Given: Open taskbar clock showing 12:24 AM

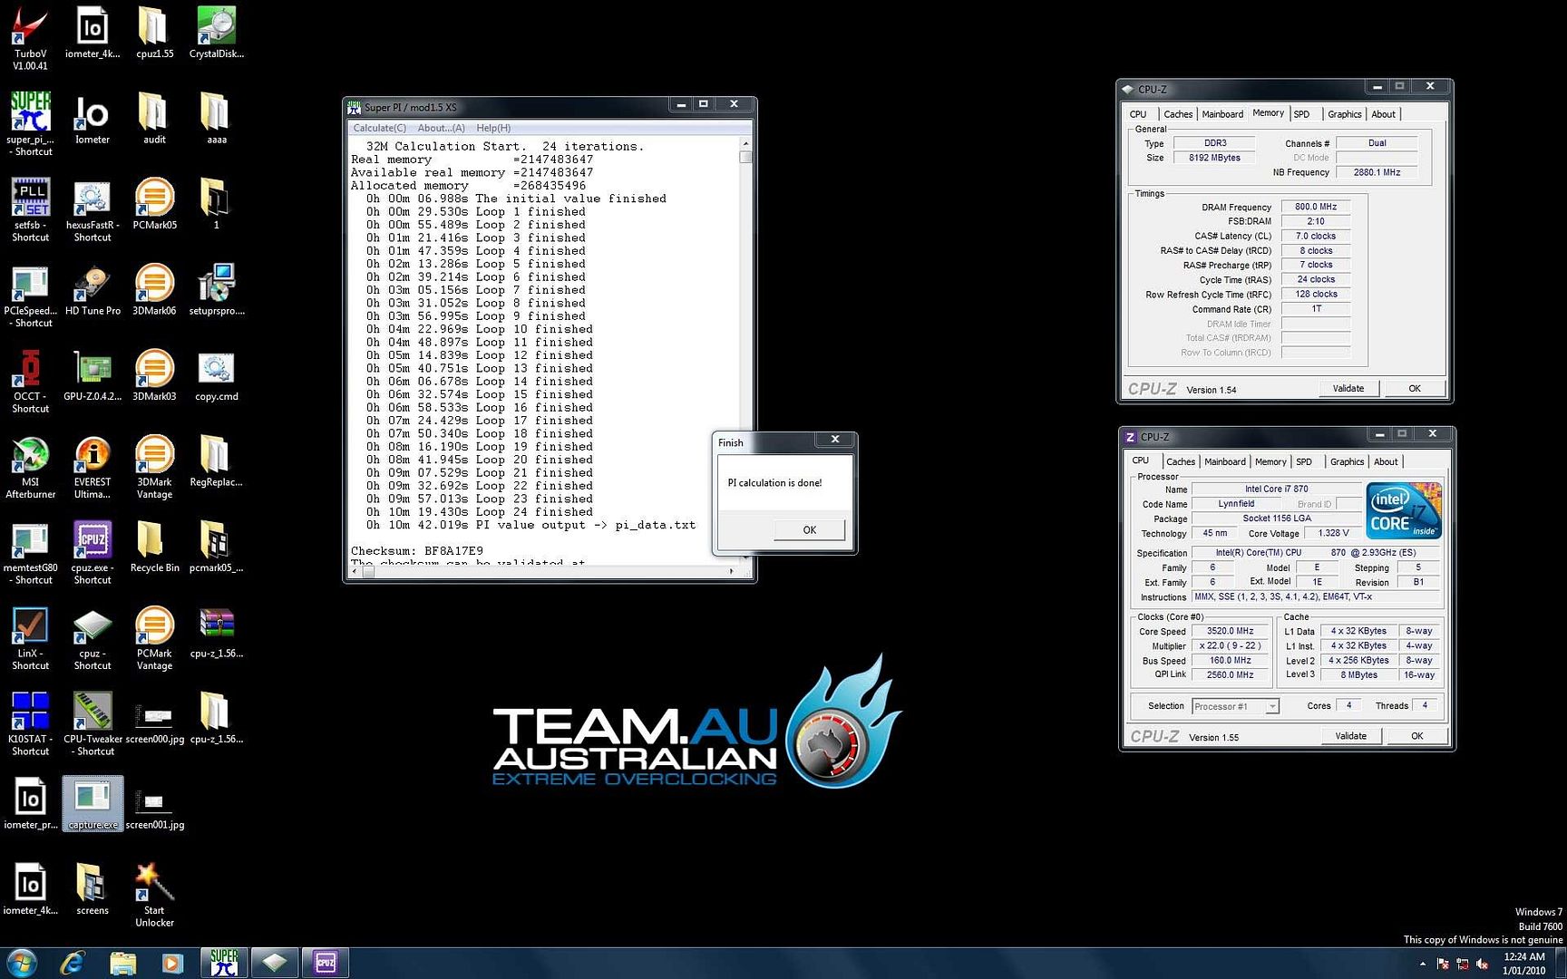Looking at the screenshot, I should coord(1523,963).
